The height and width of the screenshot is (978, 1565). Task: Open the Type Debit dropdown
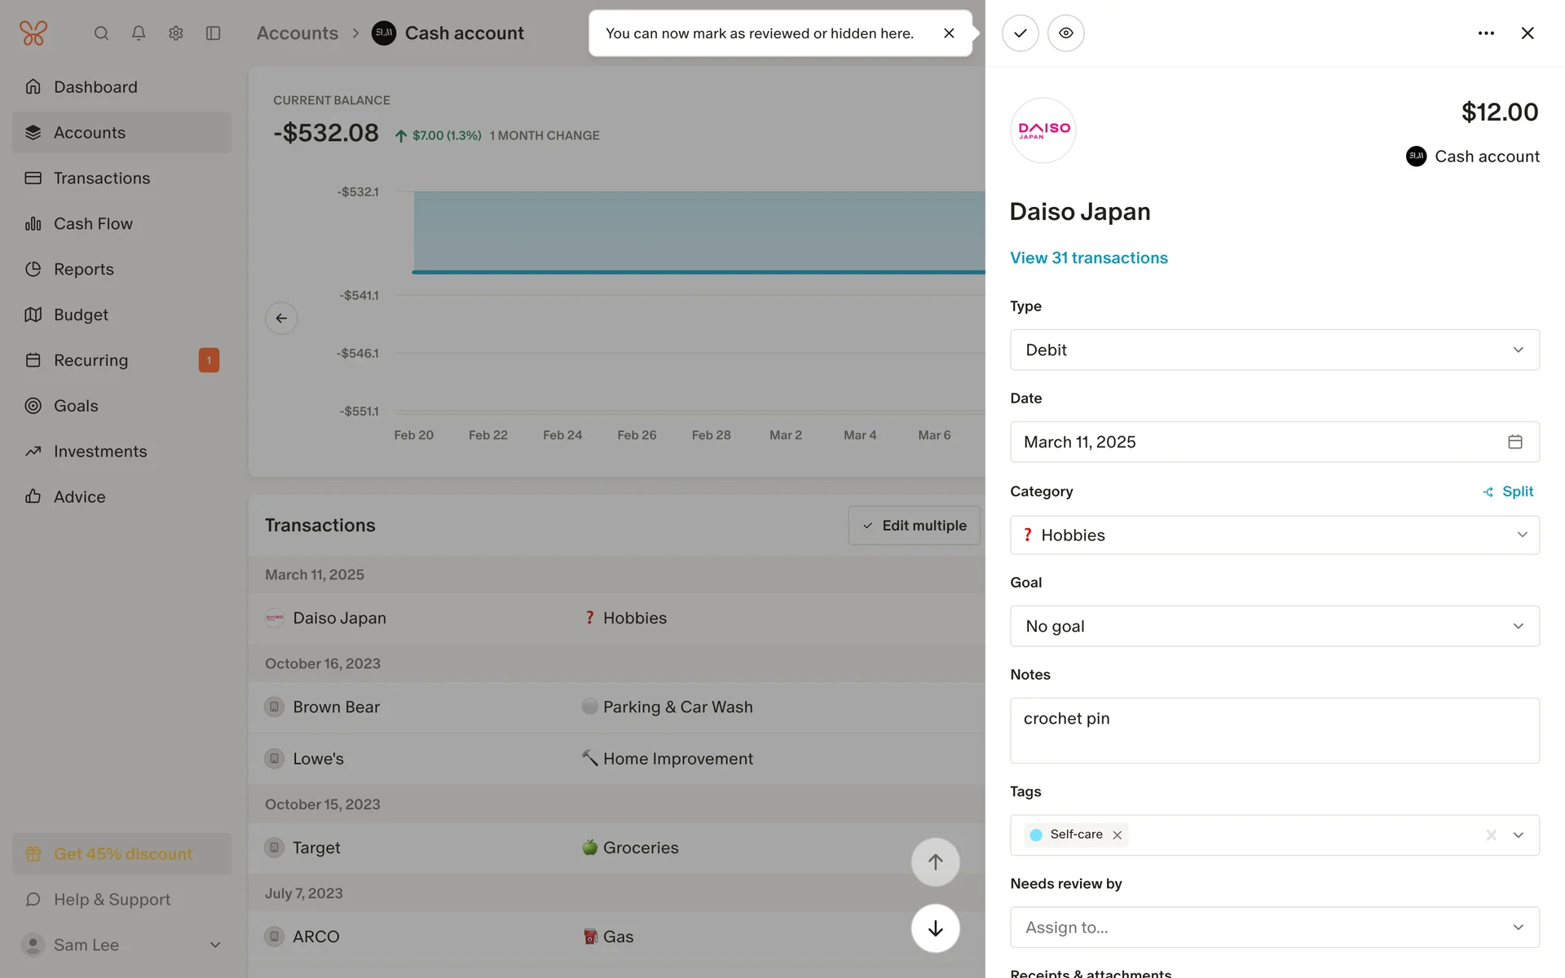(x=1274, y=350)
